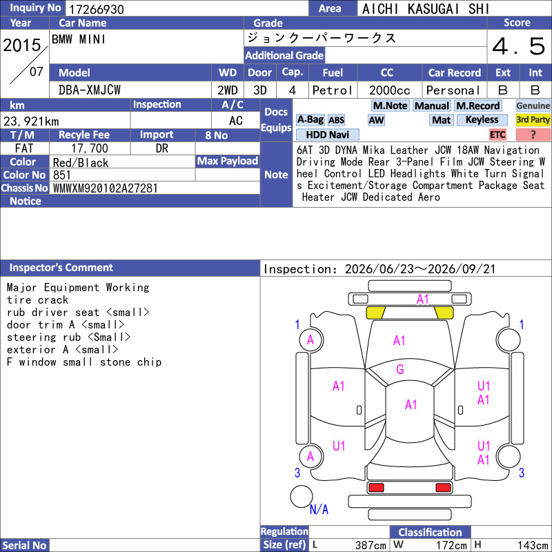Click the U1 mark on left rear panel

tap(339, 446)
